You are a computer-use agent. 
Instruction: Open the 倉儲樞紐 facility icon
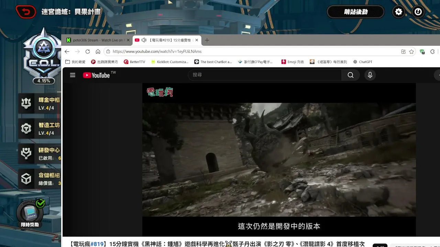26,179
